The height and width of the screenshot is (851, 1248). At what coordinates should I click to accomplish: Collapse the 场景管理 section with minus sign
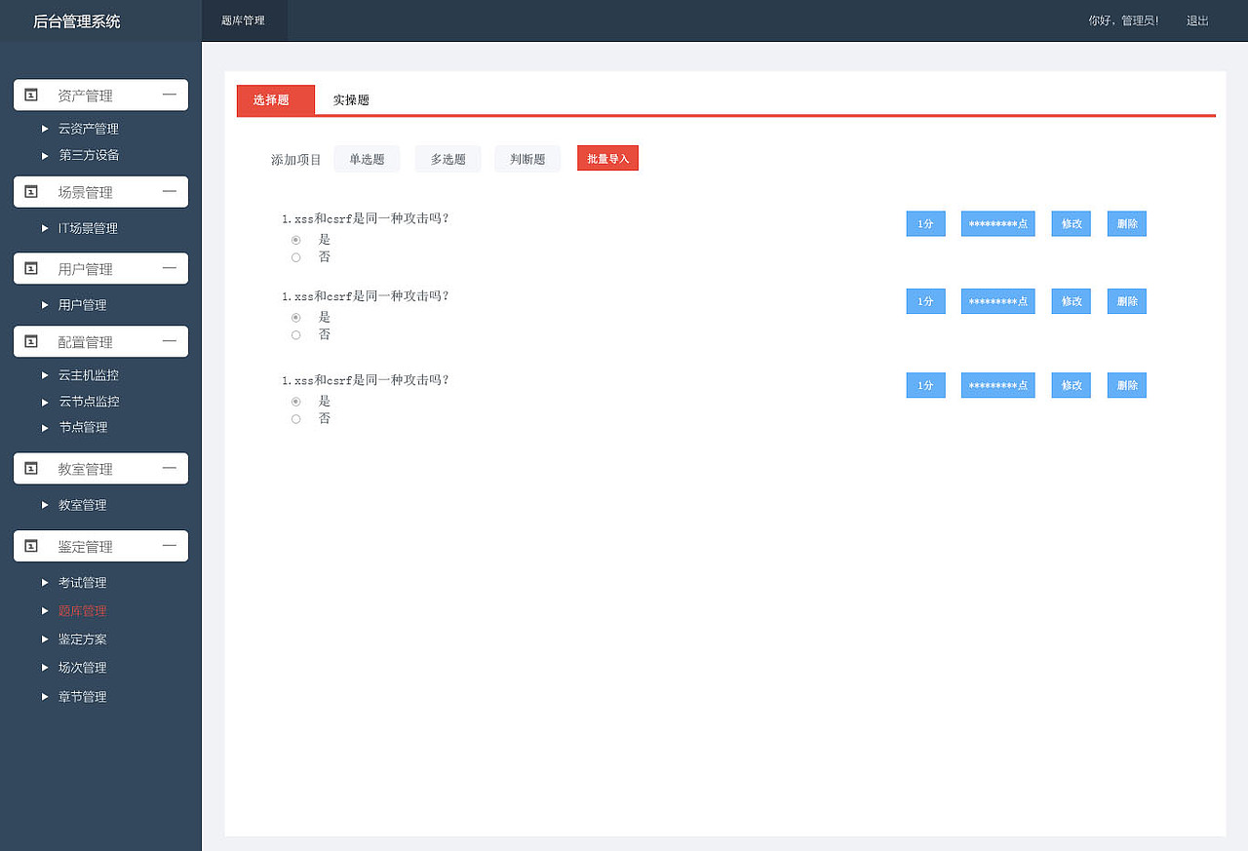tap(170, 191)
